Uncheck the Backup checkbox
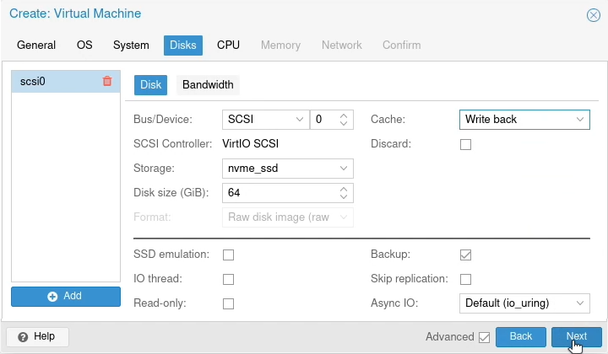 click(465, 255)
